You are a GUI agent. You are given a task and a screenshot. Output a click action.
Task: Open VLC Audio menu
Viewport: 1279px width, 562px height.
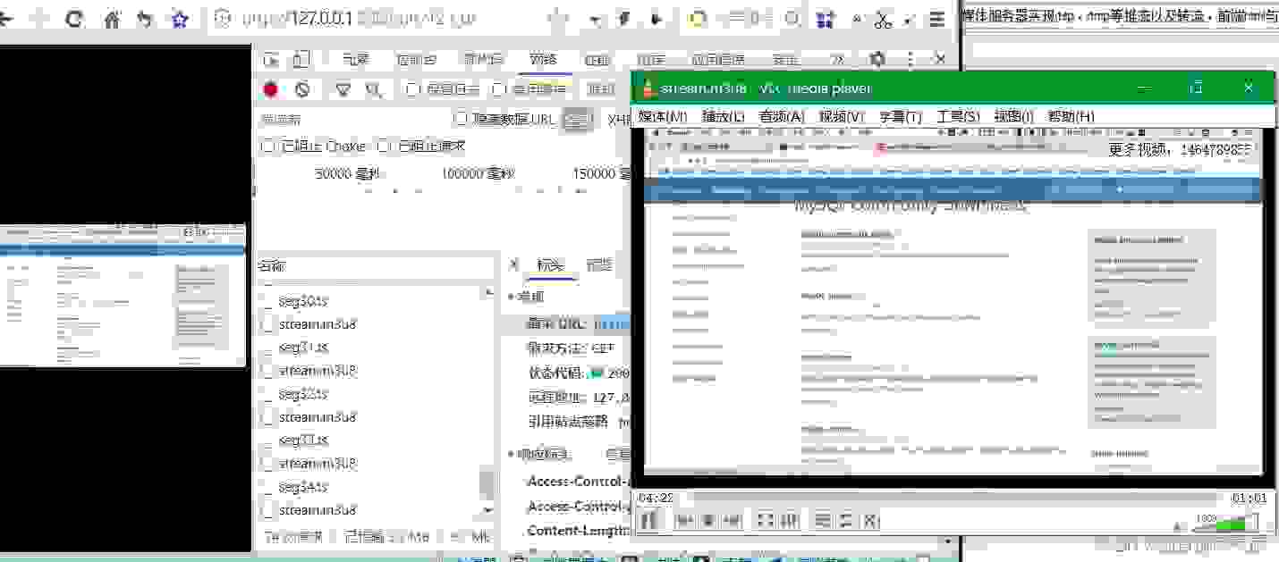point(783,116)
